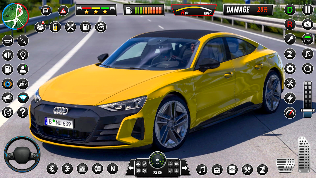Open the circular minimap
316x178 pixels.
coord(15,16)
